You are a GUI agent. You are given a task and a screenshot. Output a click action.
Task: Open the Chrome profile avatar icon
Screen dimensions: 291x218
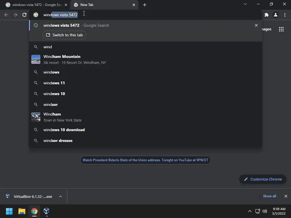click(x=276, y=15)
